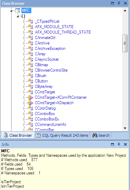Click the class icon beside CBrowserControlSite
This screenshot has height=190, width=130.
[x=30, y=70]
